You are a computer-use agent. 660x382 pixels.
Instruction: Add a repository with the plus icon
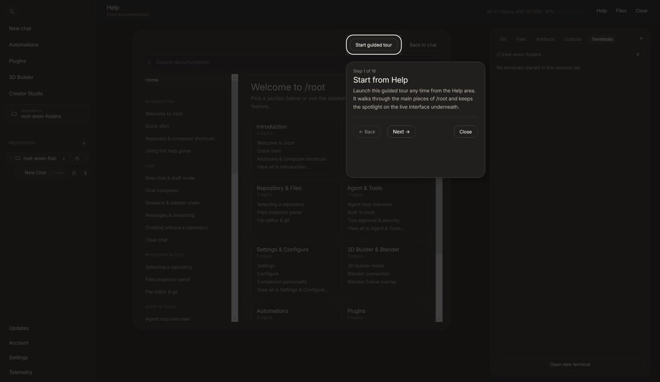point(84,143)
